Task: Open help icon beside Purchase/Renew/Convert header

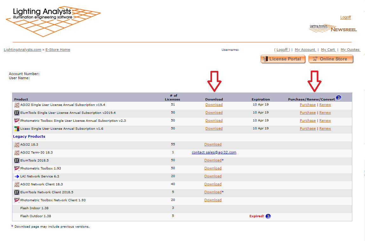Action: (339, 98)
